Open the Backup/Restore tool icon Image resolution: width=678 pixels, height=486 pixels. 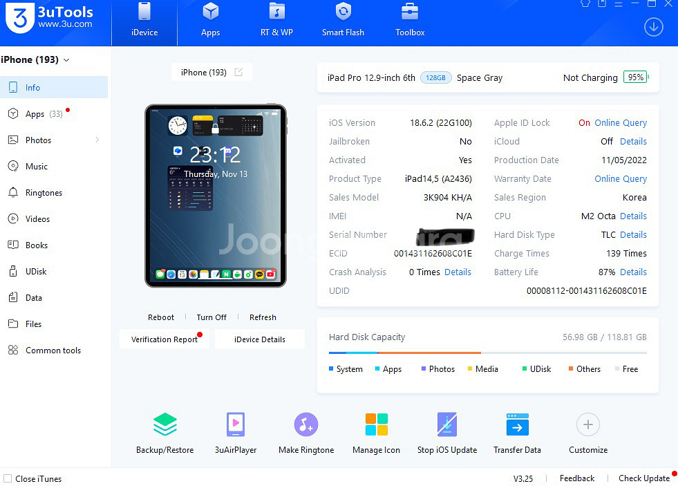click(164, 424)
